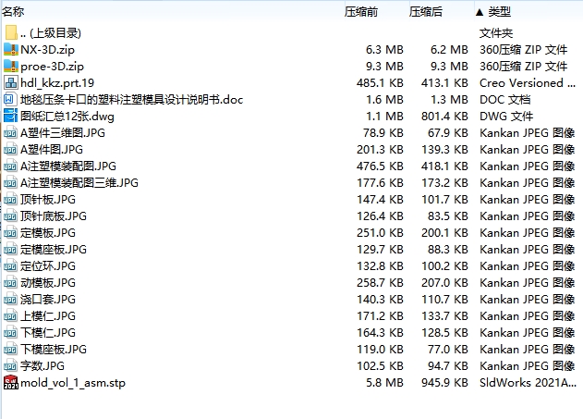Viewport: 583px width, 419px height.
Task: Open the .. (上级目录) parent folder entry
Action: [51, 33]
